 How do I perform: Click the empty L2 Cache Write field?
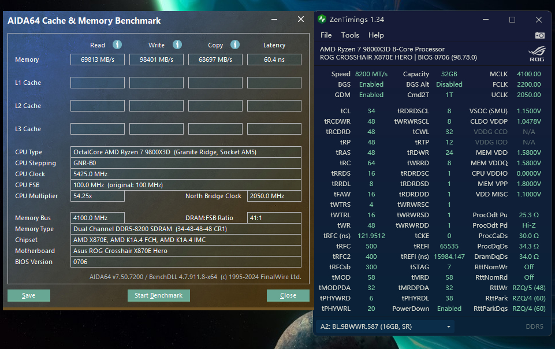coord(157,106)
